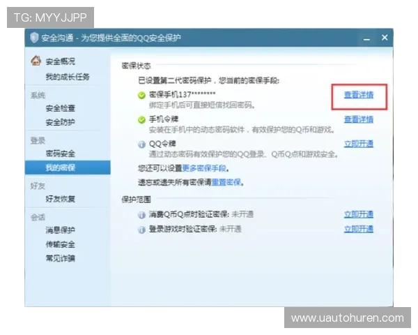Click the 会话 group label in sidebar
The height and width of the screenshot is (335, 418).
(38, 217)
